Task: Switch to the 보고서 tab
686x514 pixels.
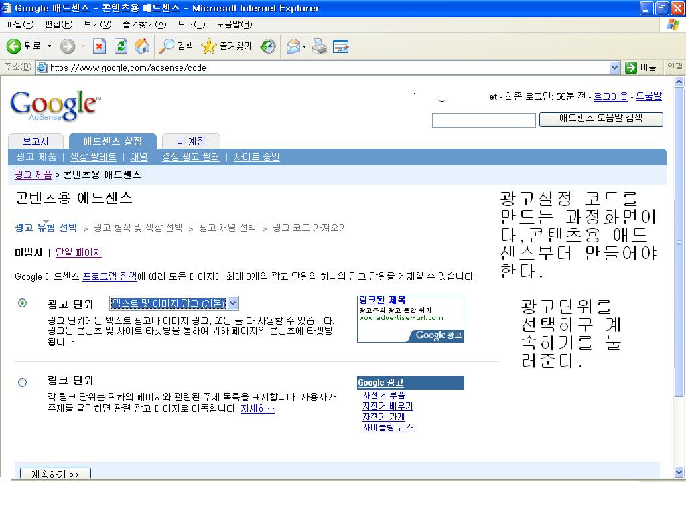Action: (36, 141)
